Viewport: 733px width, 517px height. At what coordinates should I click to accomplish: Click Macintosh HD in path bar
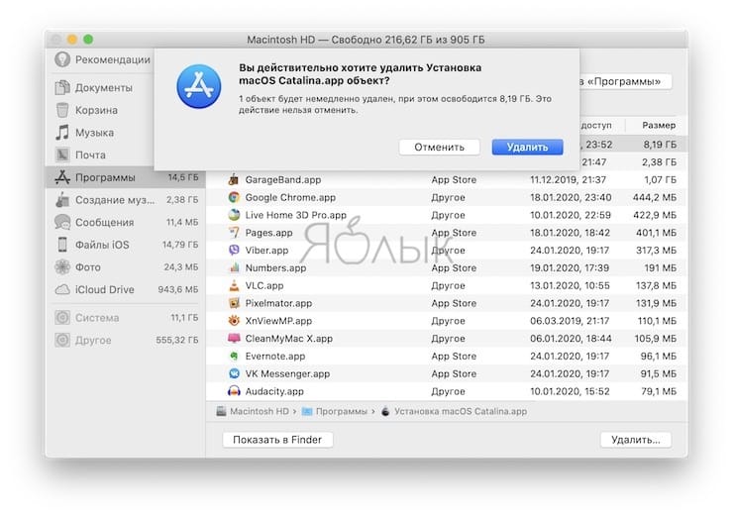pyautogui.click(x=259, y=411)
